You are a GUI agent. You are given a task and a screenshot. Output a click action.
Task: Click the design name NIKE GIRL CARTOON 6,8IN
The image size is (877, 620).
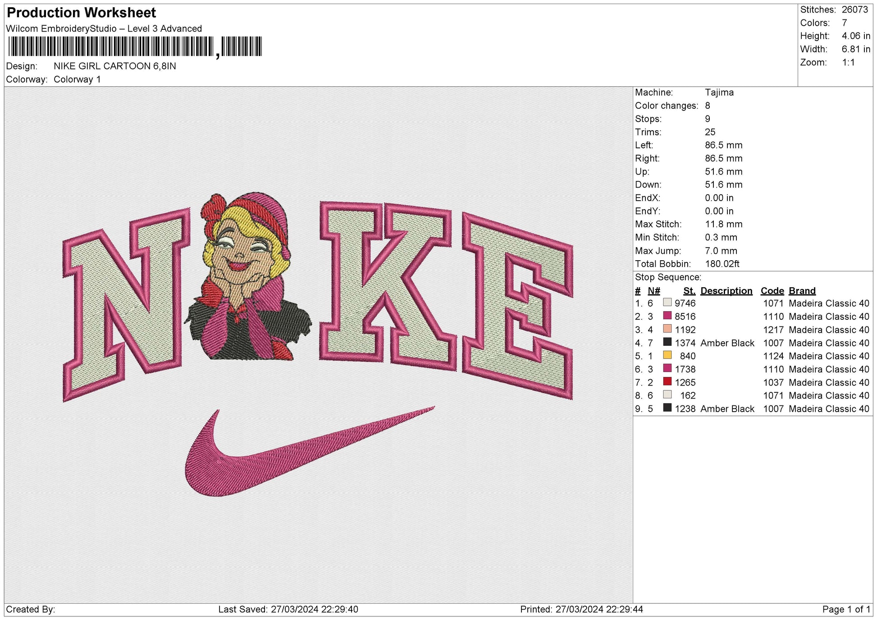pos(114,66)
